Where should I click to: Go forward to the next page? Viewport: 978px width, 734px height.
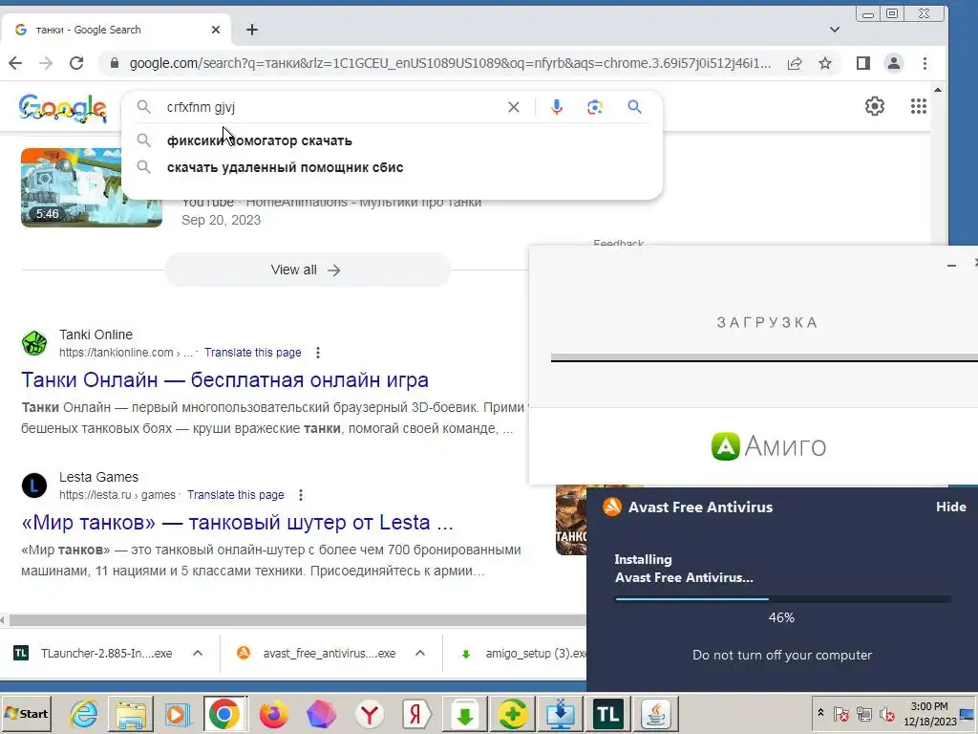click(46, 63)
